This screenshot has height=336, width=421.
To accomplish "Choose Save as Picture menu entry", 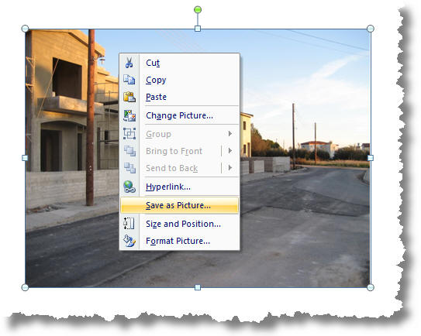I will click(x=179, y=205).
